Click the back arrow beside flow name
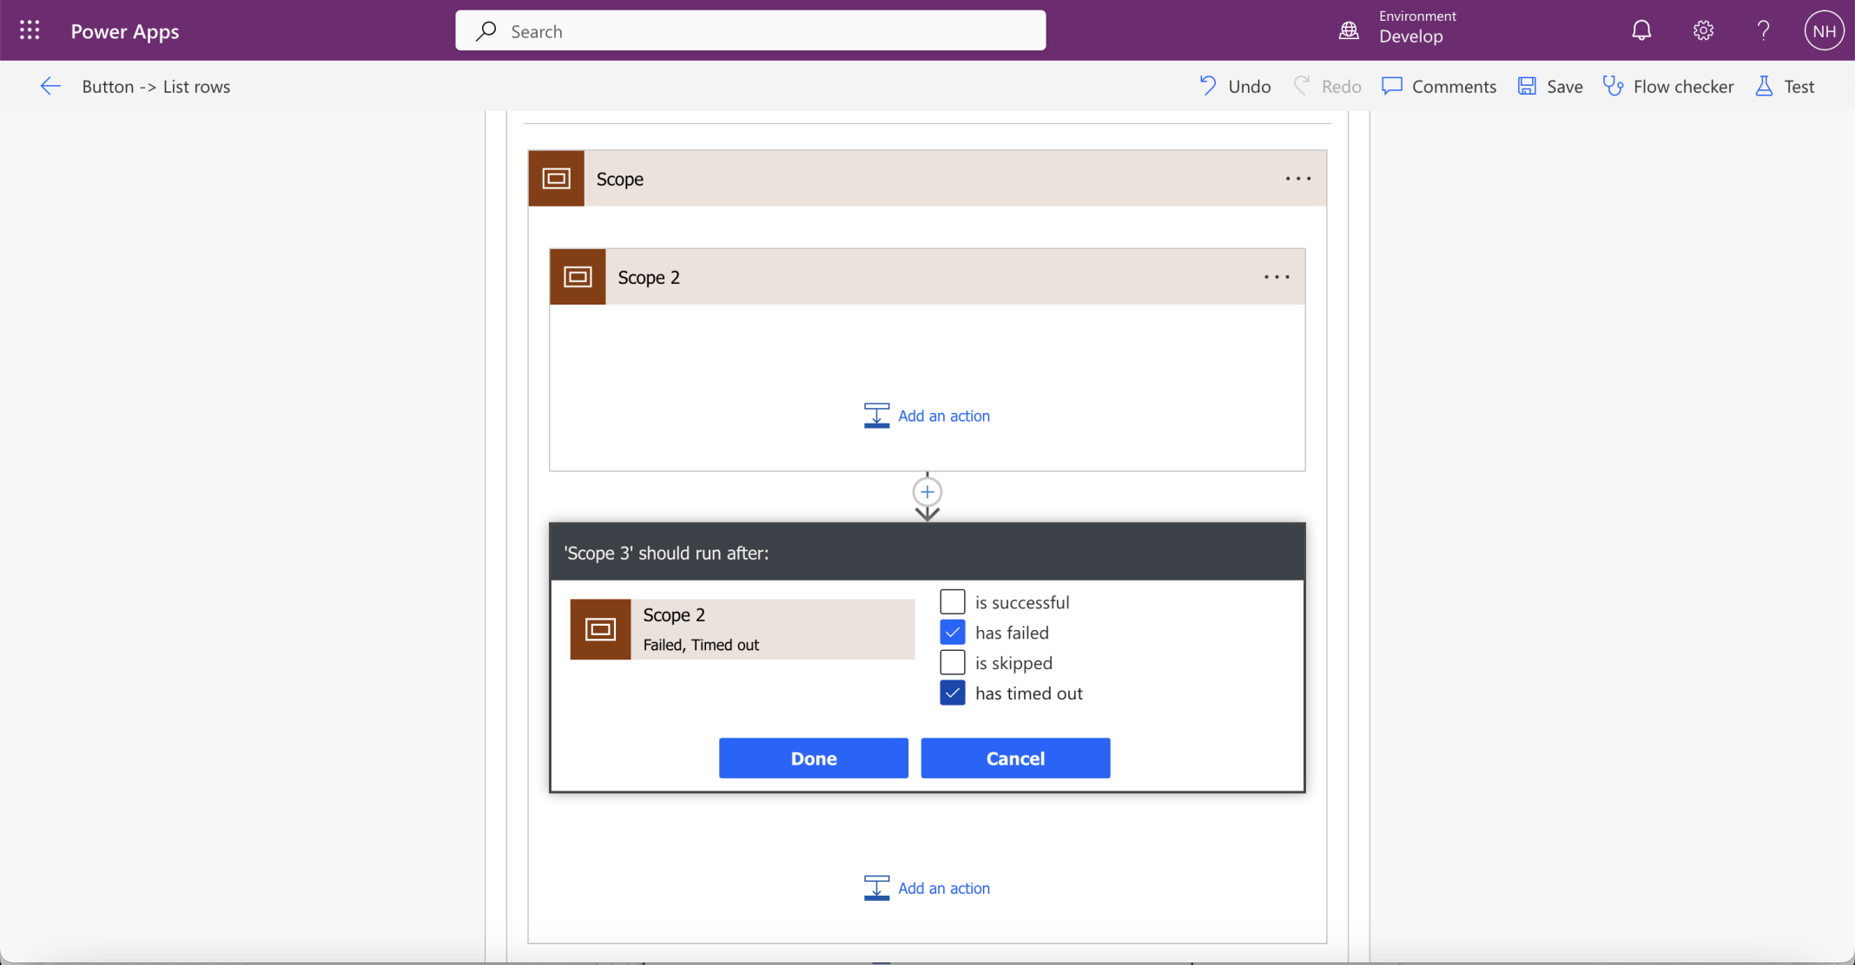1855x965 pixels. pos(50,86)
